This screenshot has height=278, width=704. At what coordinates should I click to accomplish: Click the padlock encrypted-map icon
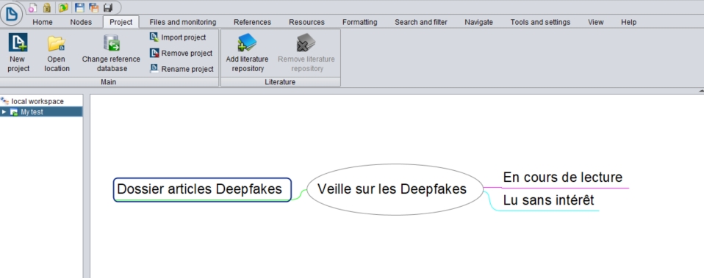(x=47, y=7)
